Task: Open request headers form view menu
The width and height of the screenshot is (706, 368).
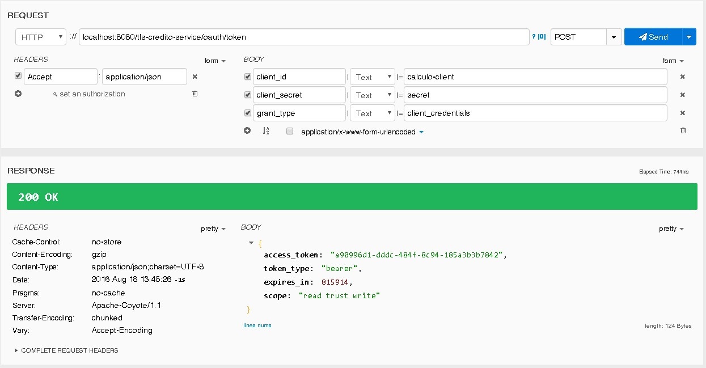Action: (215, 61)
